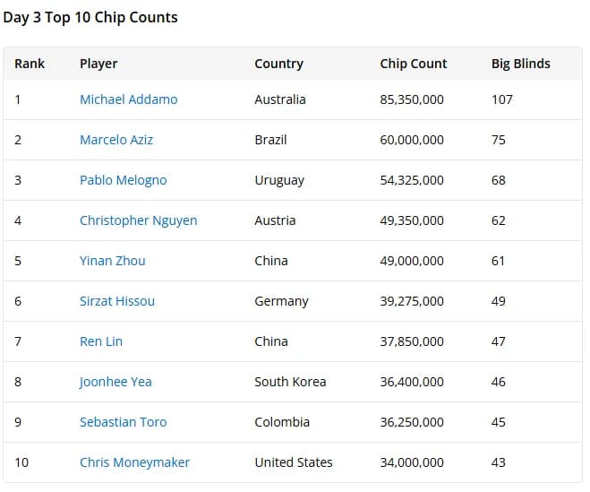Select the United States country cell

[294, 462]
